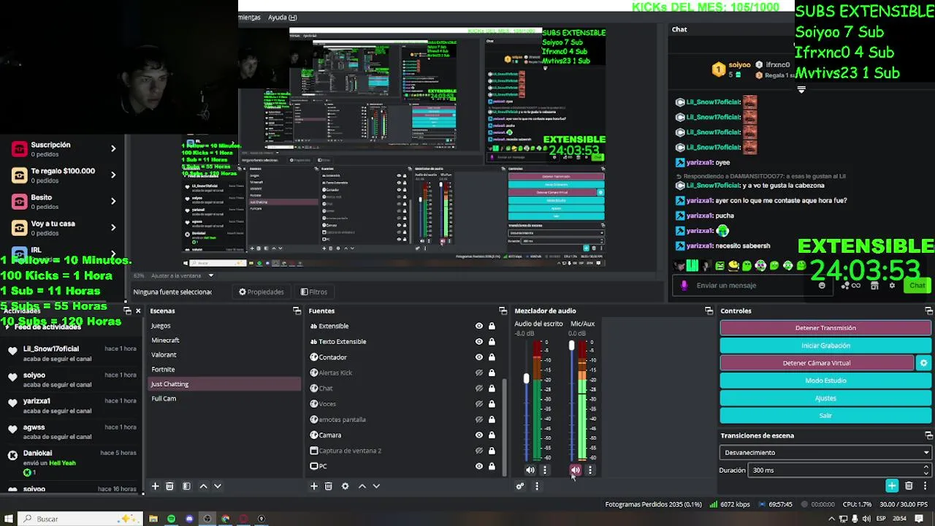Expand the Voy a tu casa reward
Viewport: 935px width, 526px height.
[112, 227]
